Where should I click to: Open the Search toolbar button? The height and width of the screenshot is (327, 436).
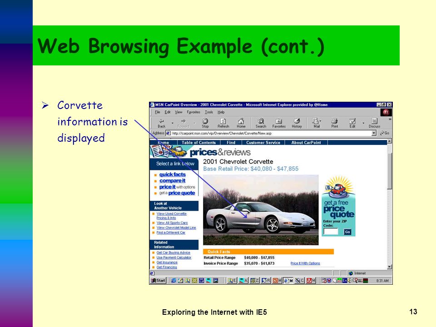[261, 123]
